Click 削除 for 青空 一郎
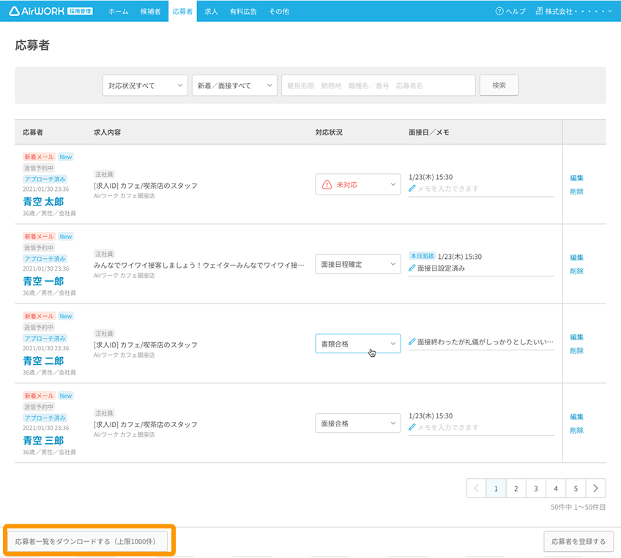 576,271
